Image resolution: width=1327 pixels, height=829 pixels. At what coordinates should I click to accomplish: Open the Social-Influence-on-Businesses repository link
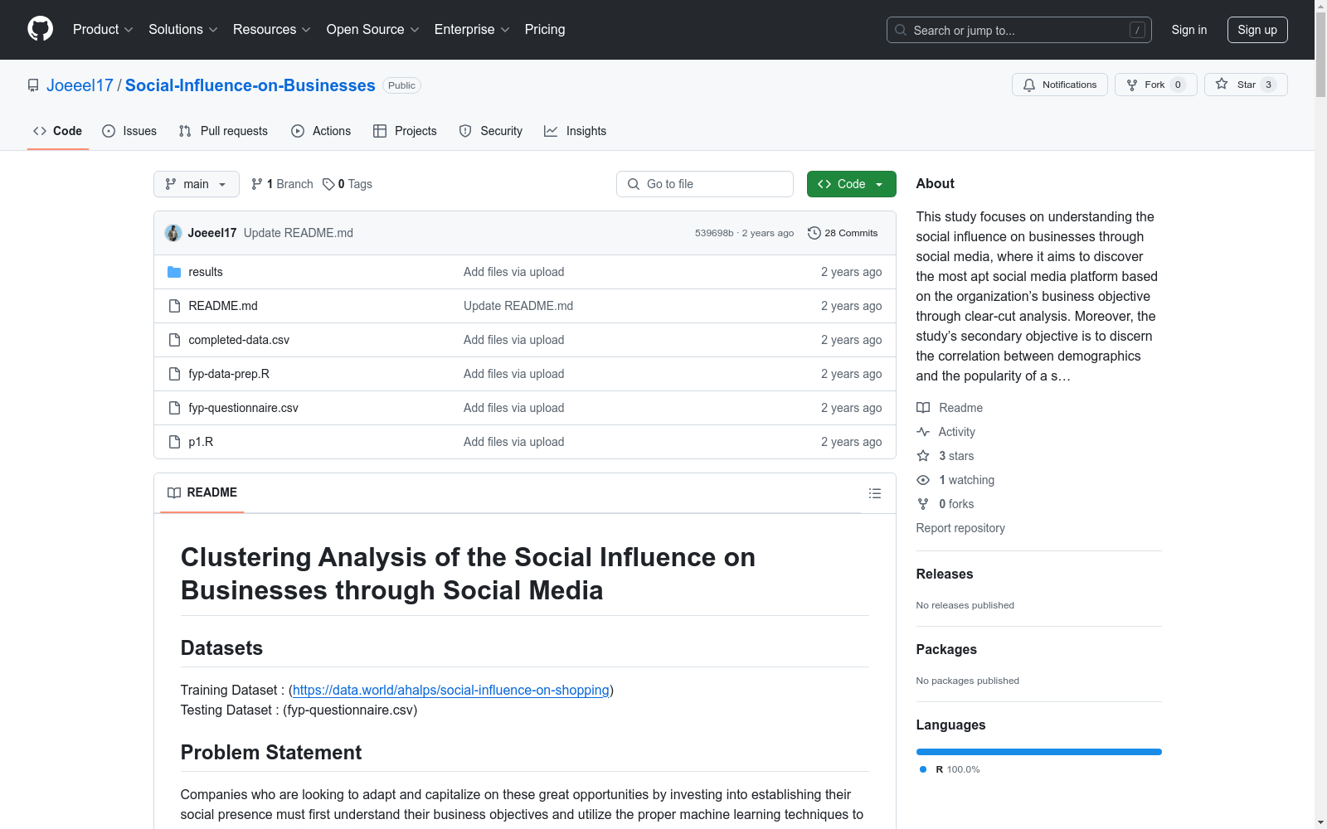250,85
